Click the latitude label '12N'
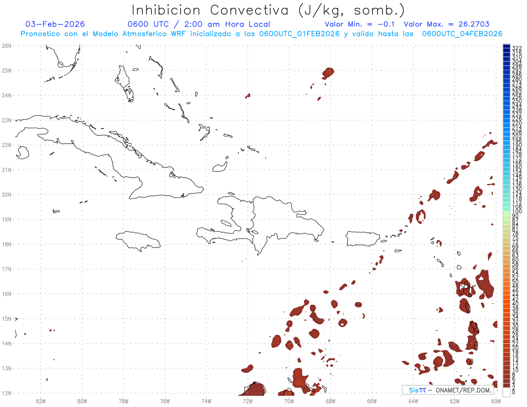The width and height of the screenshot is (527, 407). click(7, 393)
